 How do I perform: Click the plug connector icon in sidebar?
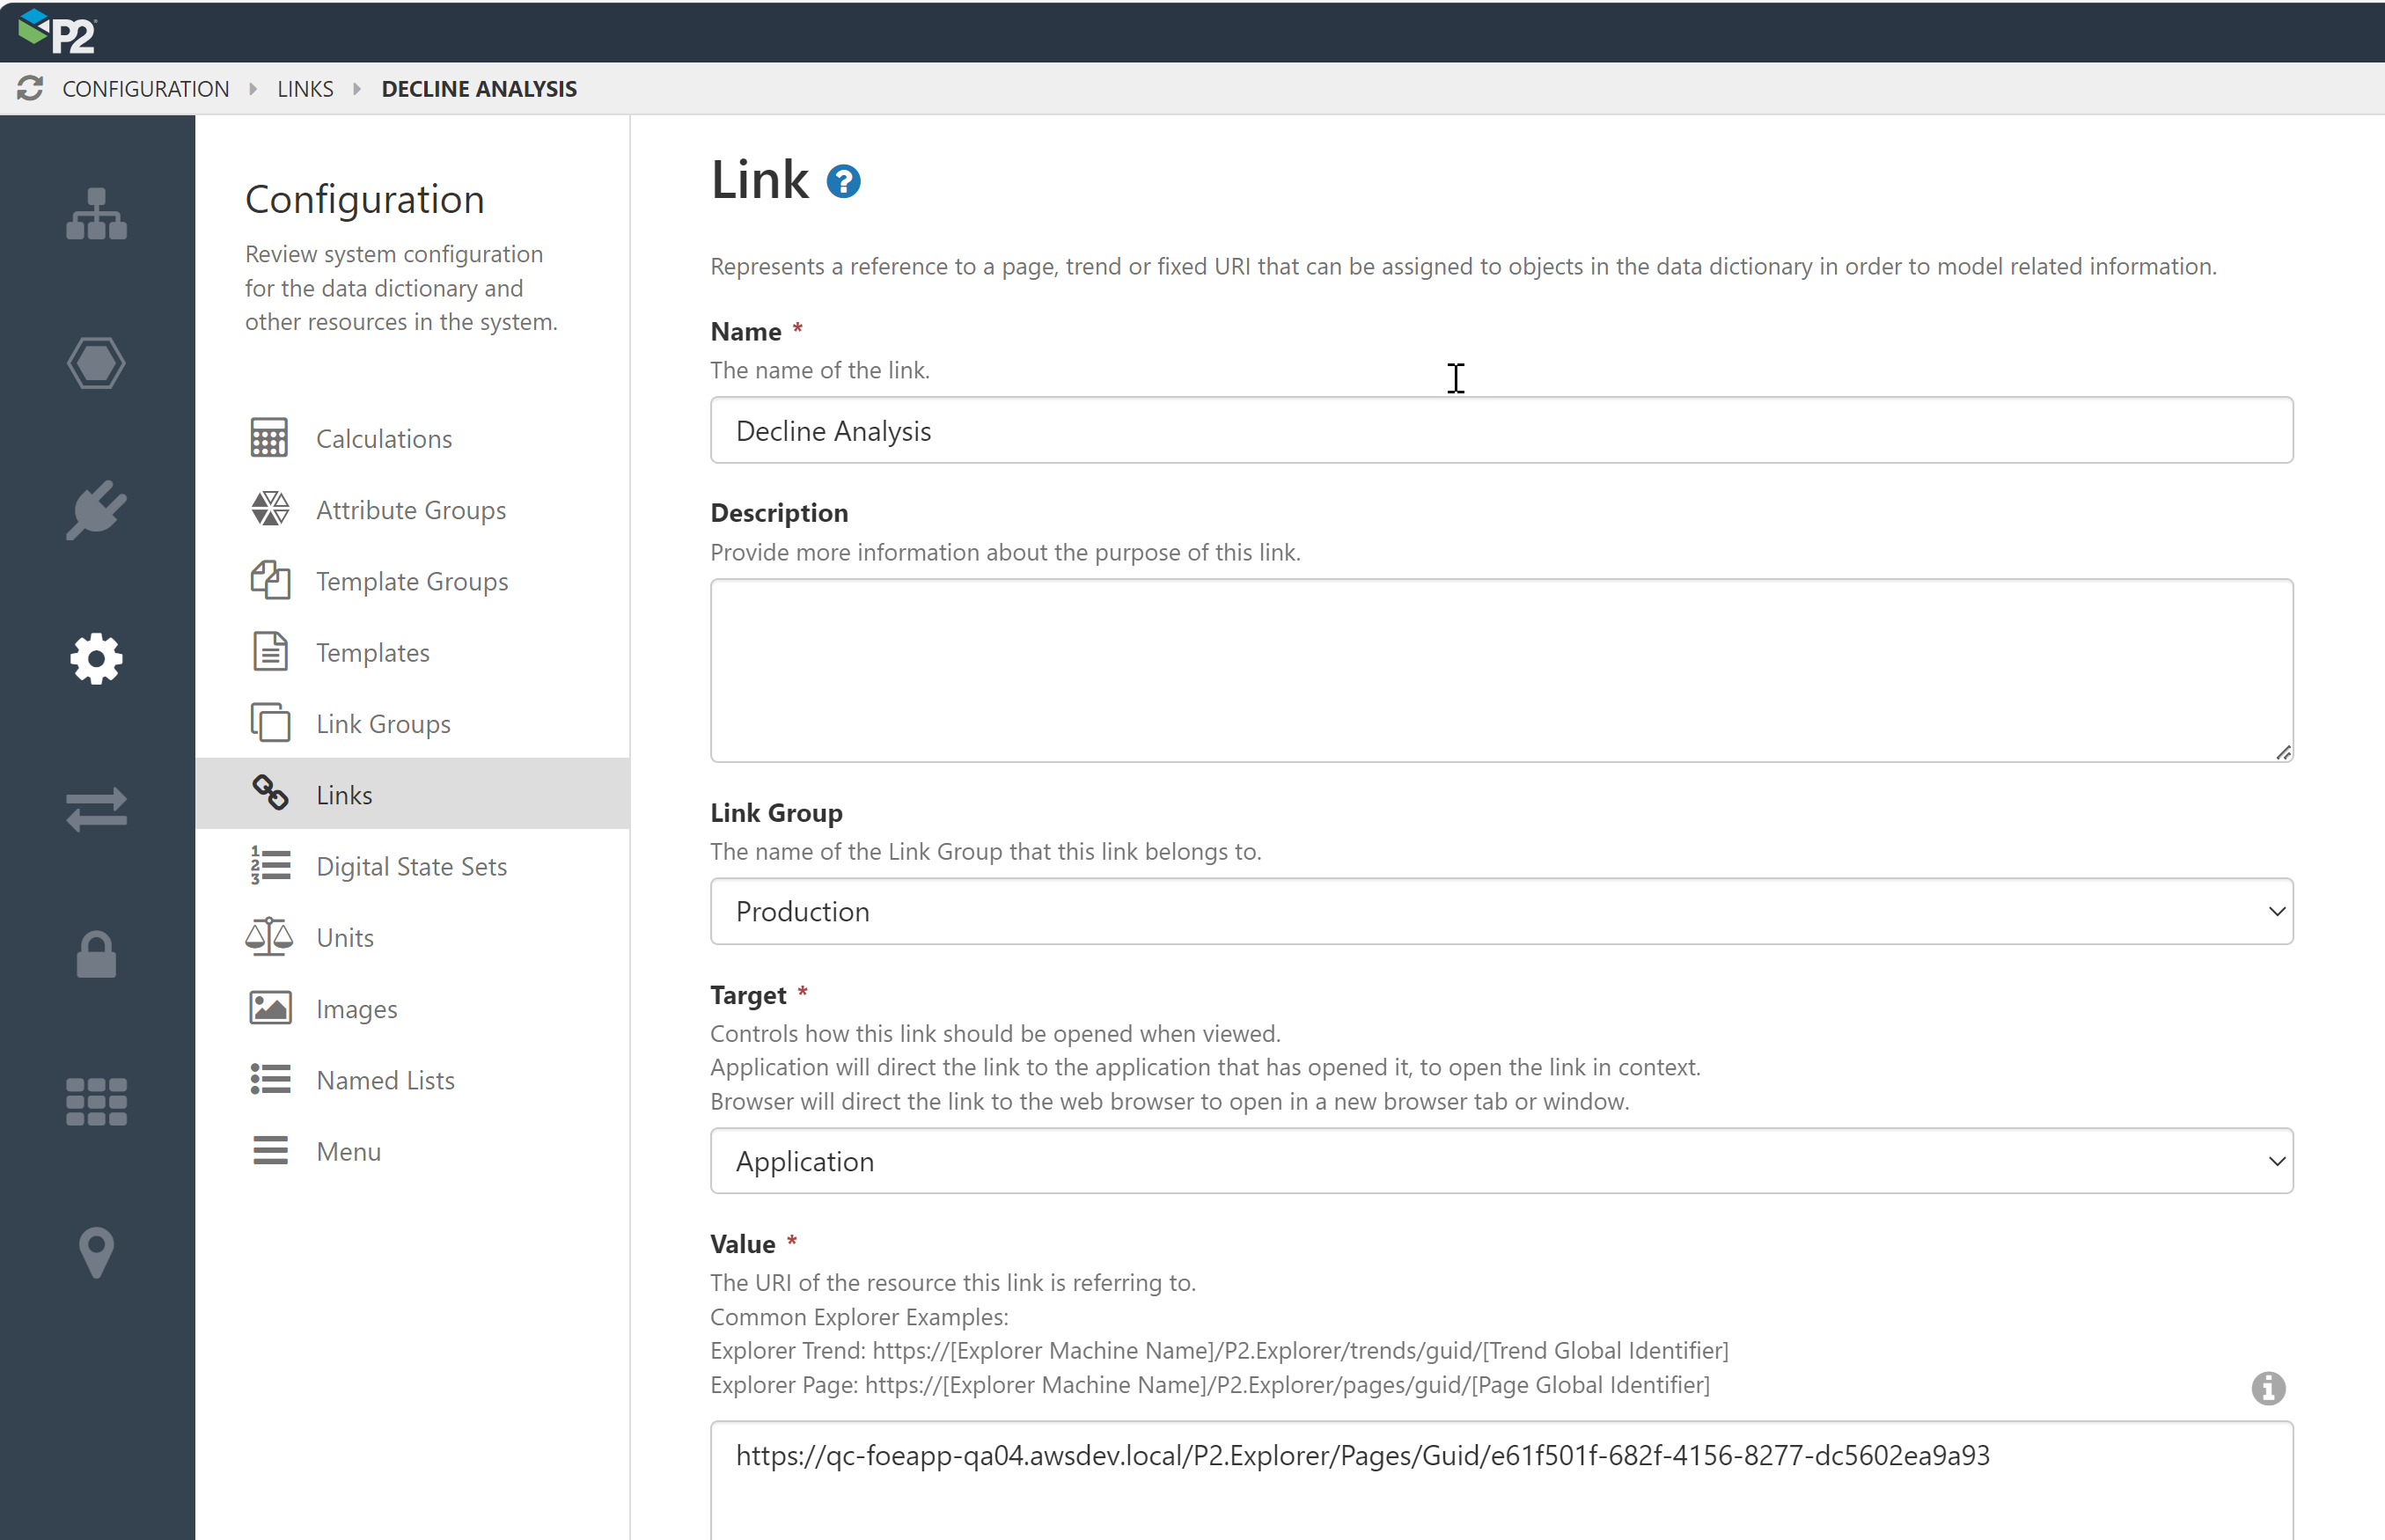coord(96,510)
